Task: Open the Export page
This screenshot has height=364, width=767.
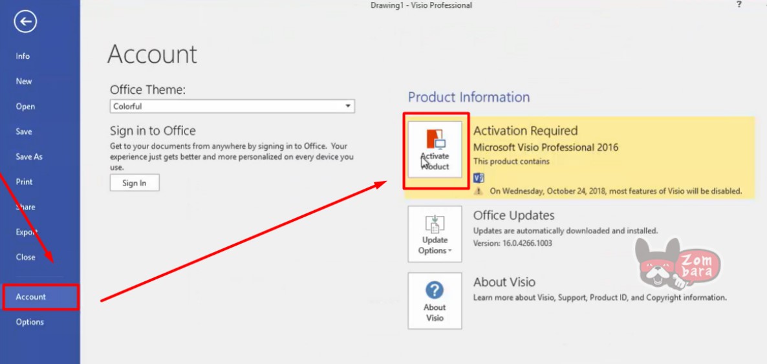Action: coord(27,232)
